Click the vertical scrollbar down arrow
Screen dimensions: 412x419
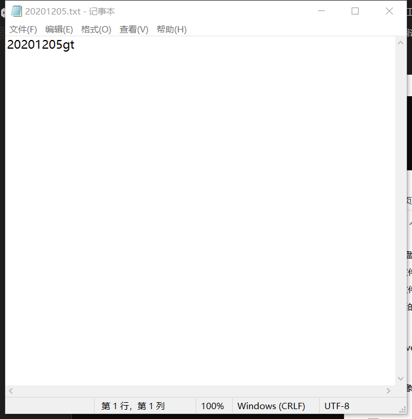point(400,378)
